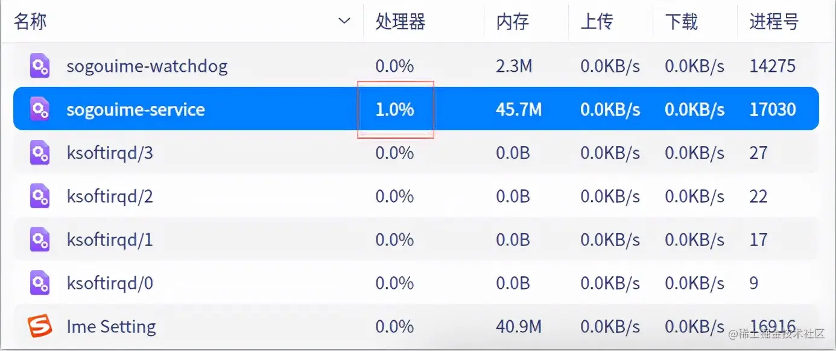Image resolution: width=836 pixels, height=351 pixels.
Task: Click process ID 22
Action: point(758,196)
